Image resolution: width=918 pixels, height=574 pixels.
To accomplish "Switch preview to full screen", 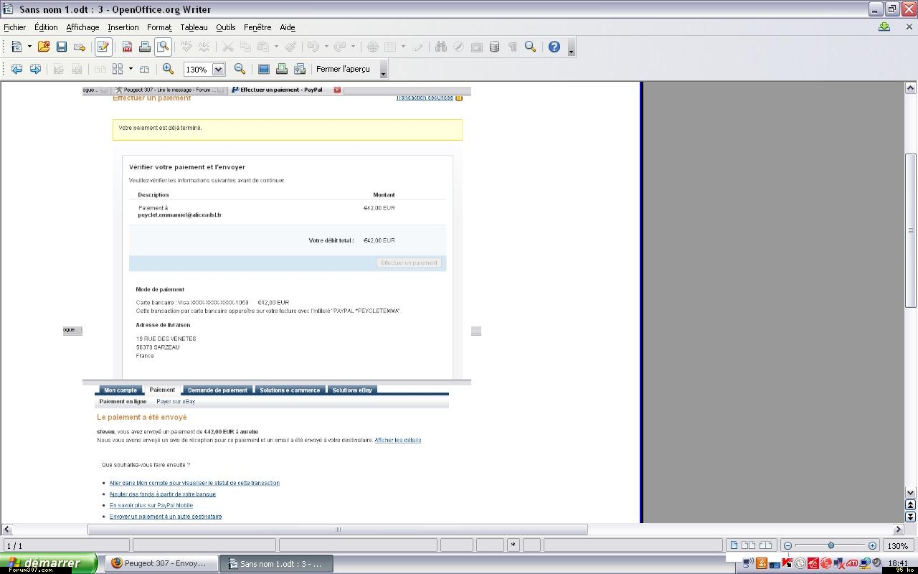I will [263, 69].
